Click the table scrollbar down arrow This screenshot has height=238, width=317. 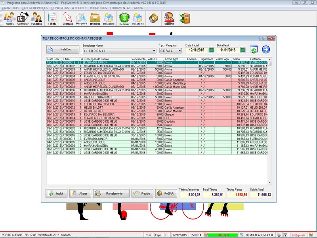pos(269,182)
